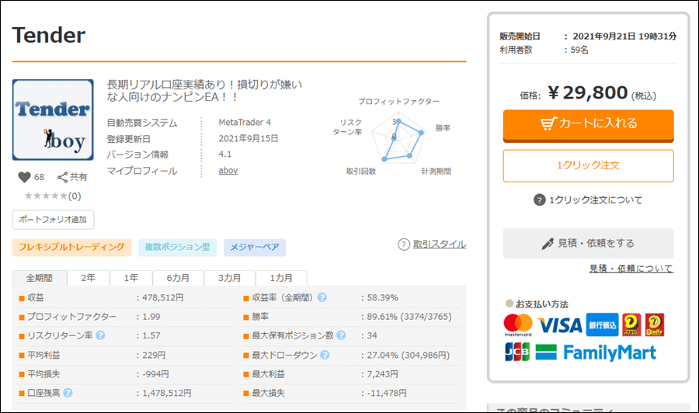The width and height of the screenshot is (699, 413).
Task: Switch to the 全期間 tab
Action: pyautogui.click(x=40, y=278)
